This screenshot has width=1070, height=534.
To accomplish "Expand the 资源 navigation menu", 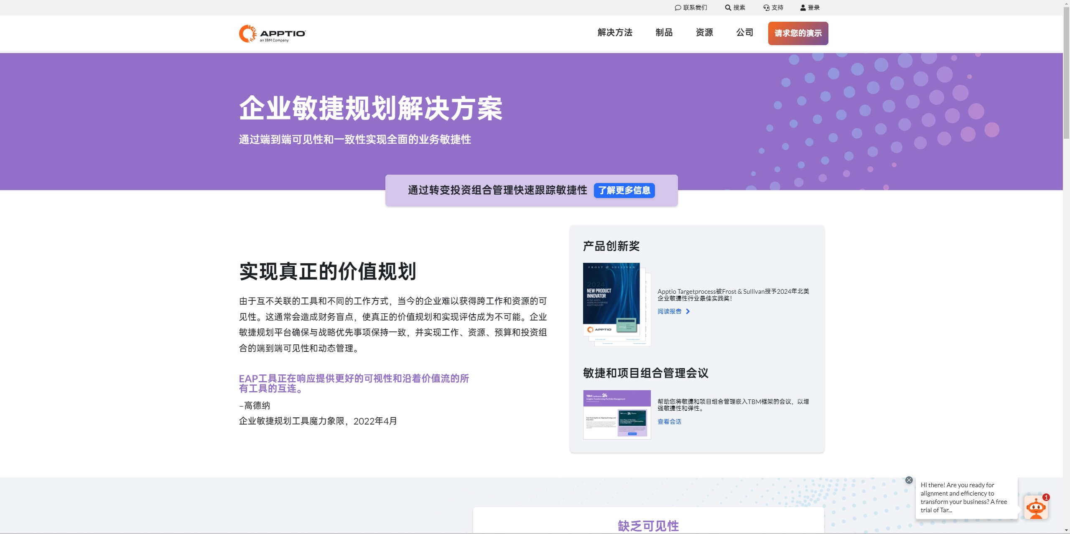I will pos(704,33).
